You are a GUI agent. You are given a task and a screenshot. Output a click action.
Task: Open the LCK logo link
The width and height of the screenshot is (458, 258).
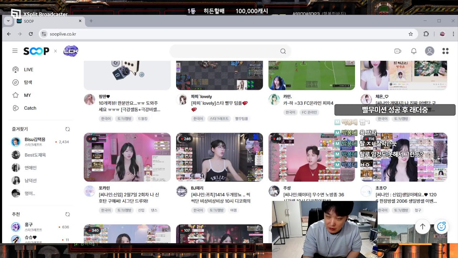70,51
